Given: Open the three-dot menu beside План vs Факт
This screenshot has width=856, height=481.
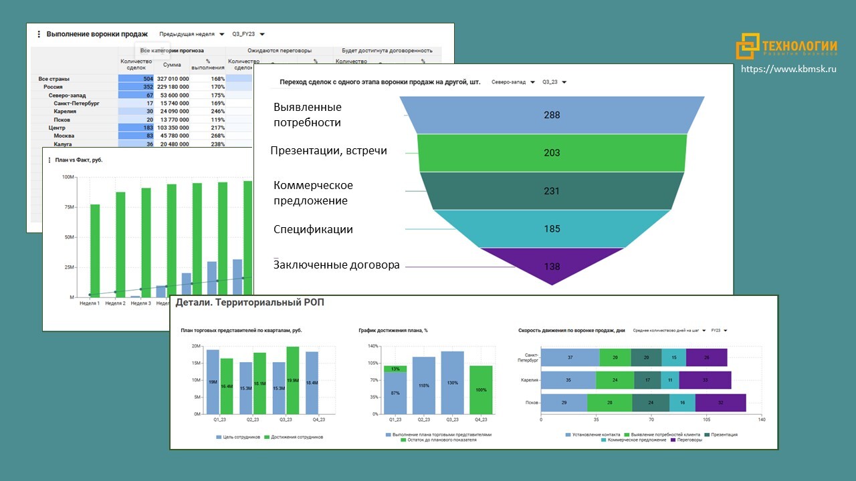Looking at the screenshot, I should [49, 160].
